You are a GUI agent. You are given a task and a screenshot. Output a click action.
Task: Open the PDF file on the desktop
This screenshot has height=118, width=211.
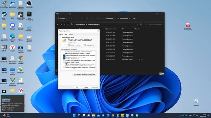point(188,26)
